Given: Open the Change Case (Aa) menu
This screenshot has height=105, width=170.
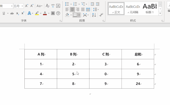Looking at the screenshot, I should coord(39,6).
